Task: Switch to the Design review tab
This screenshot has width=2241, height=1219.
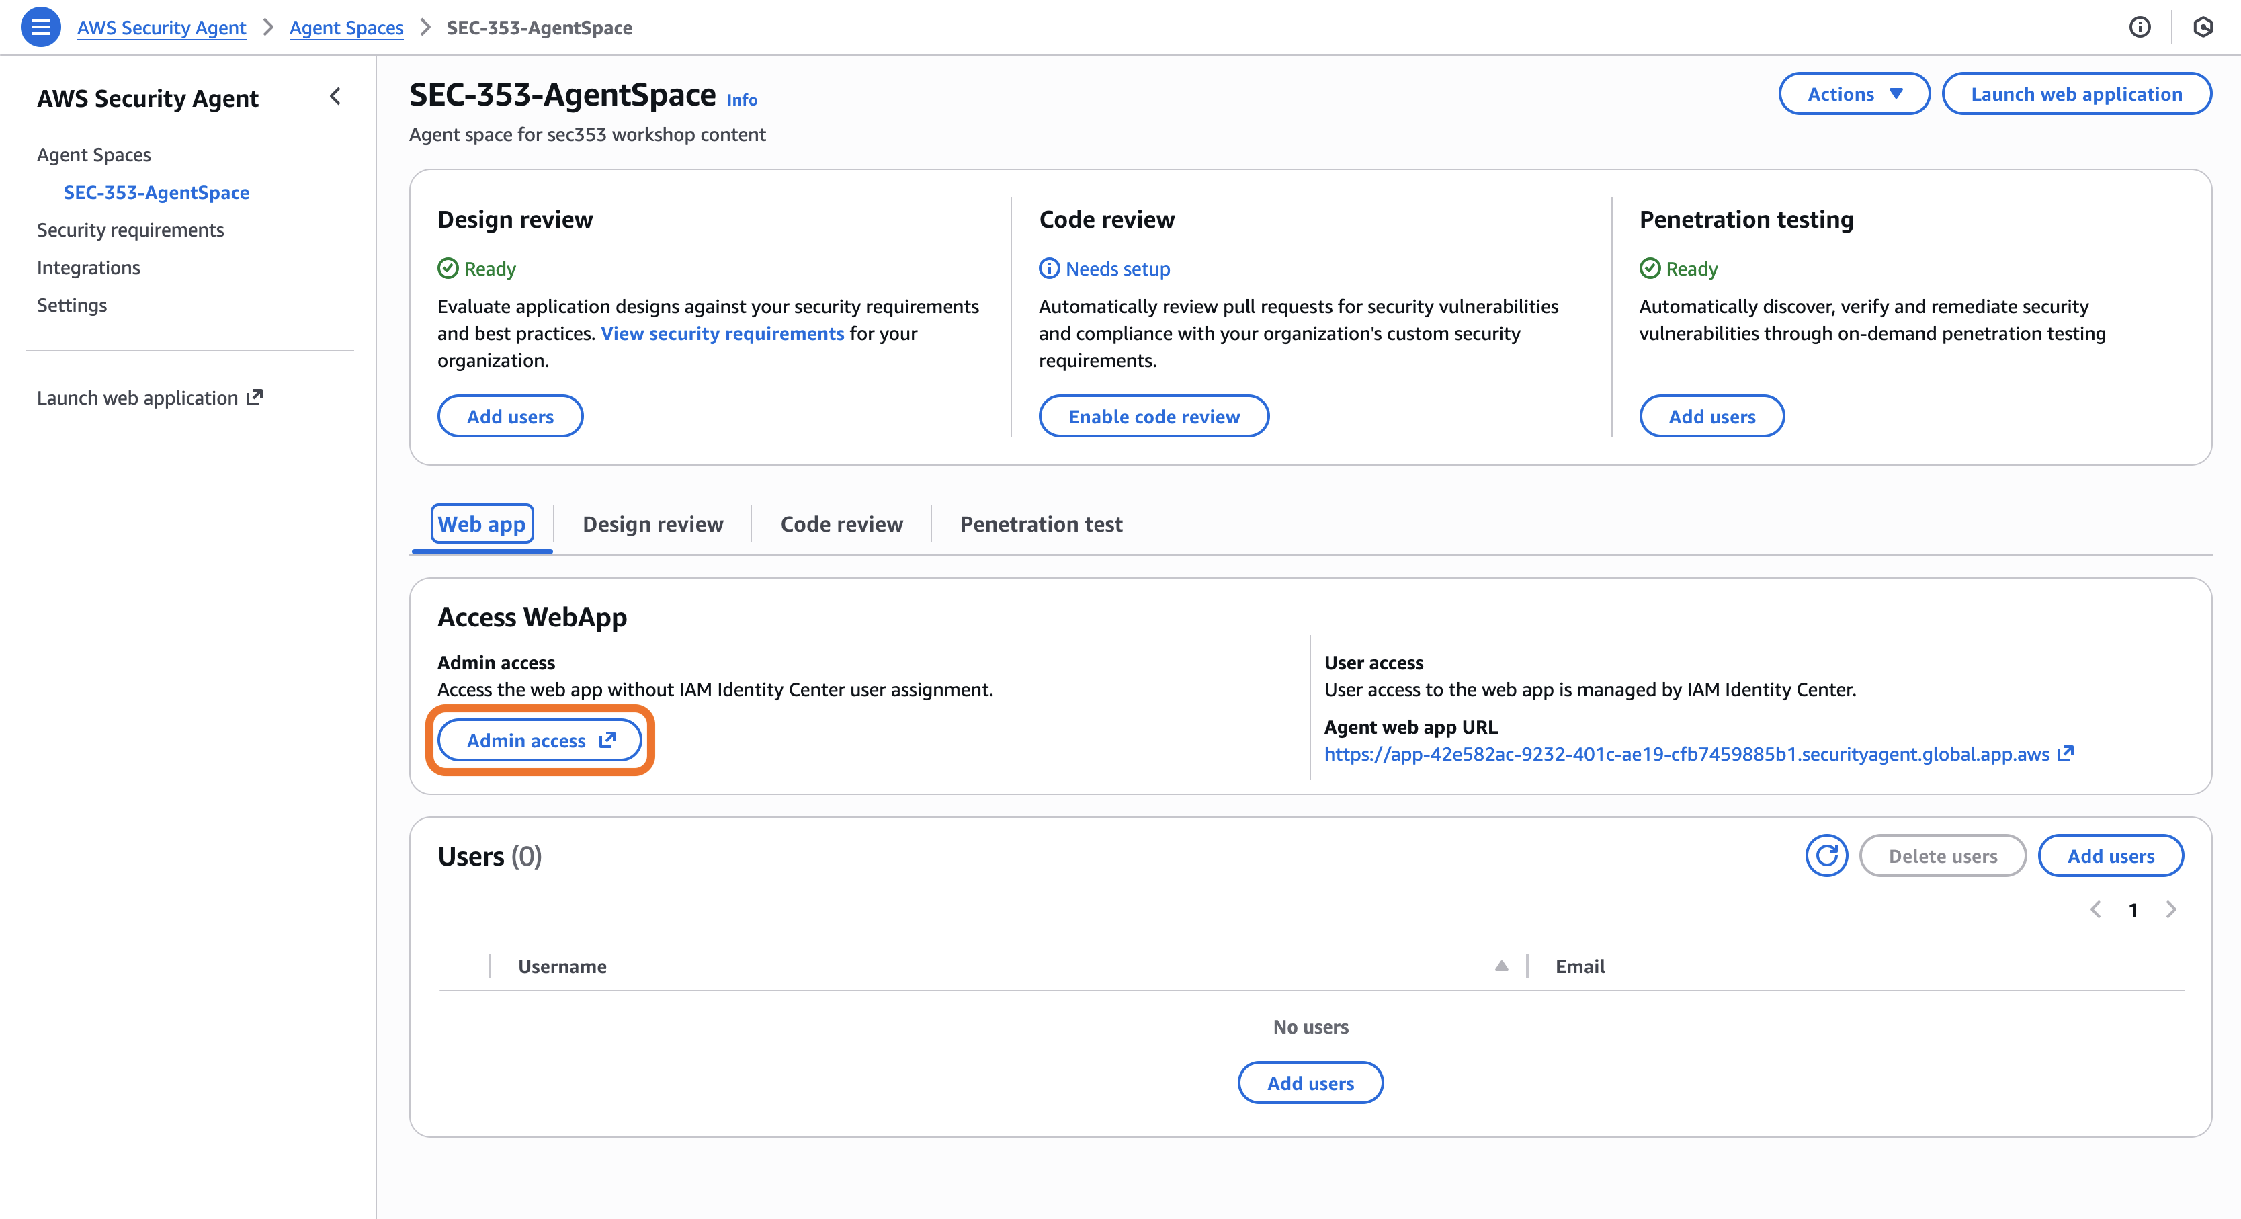Action: pos(652,523)
